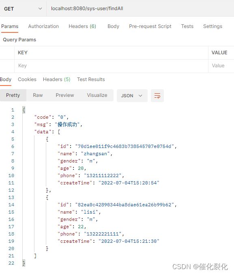
Task: Open the GET method dropdown
Action: coord(23,9)
